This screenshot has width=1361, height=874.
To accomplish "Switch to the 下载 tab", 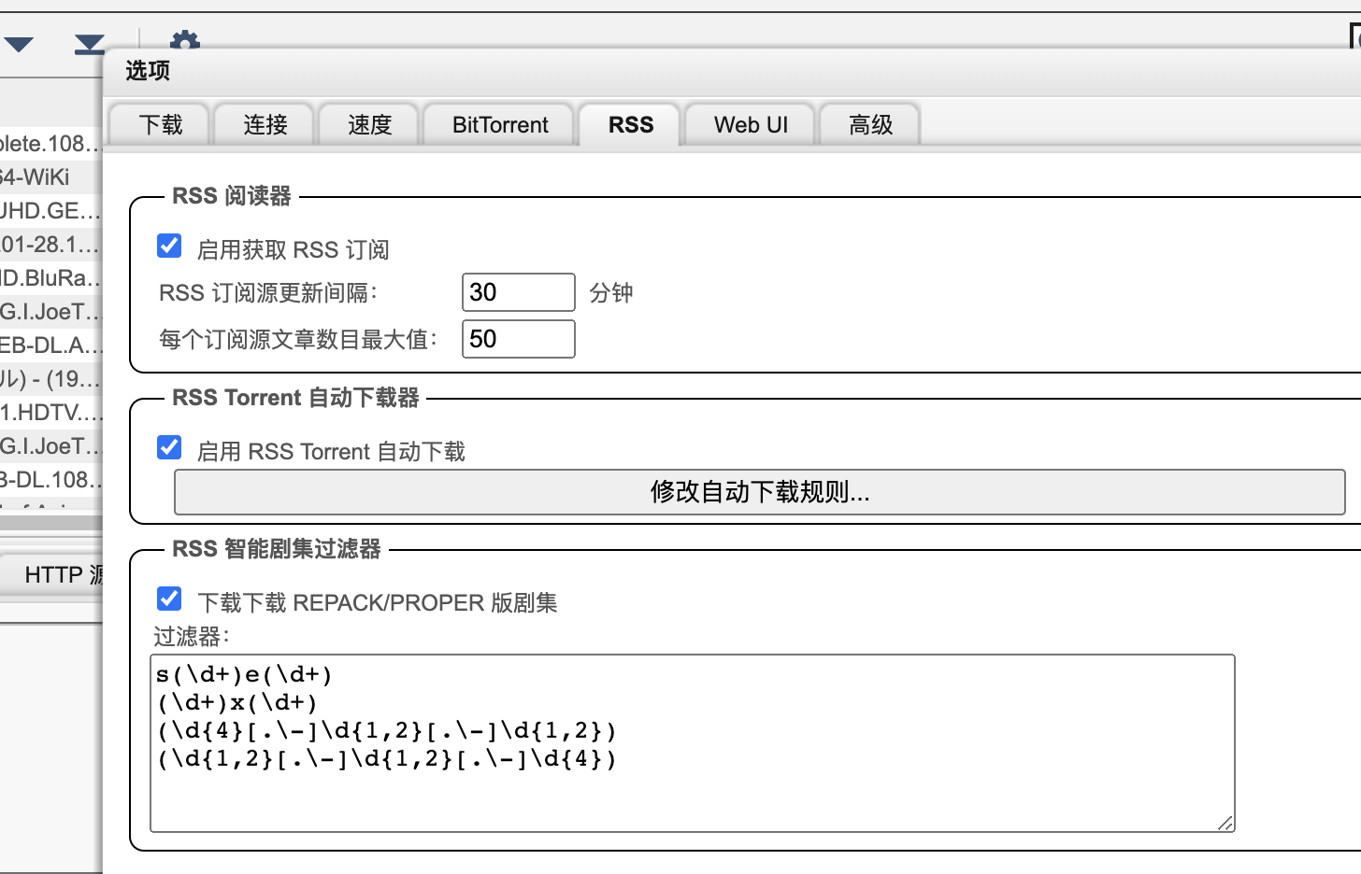I will click(x=160, y=125).
